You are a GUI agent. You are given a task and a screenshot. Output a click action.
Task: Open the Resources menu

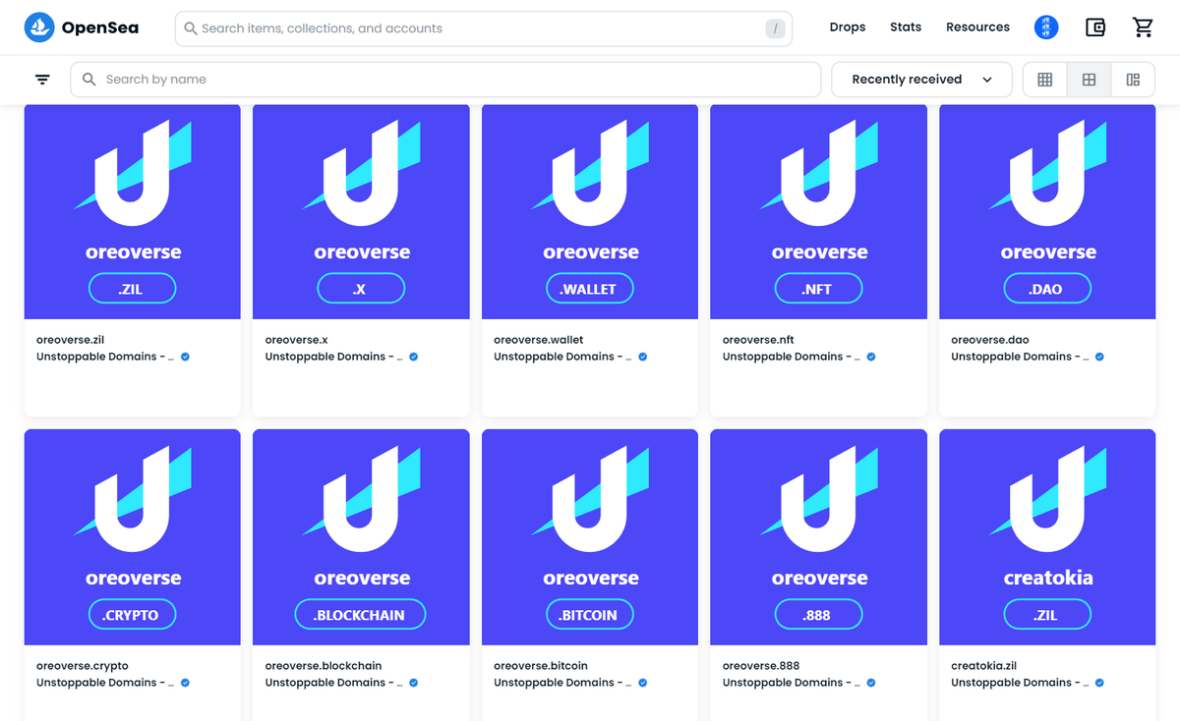(977, 28)
